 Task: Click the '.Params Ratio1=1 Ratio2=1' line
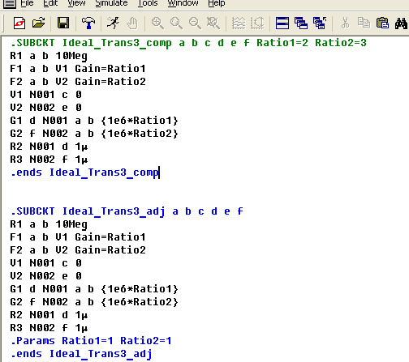[91, 341]
